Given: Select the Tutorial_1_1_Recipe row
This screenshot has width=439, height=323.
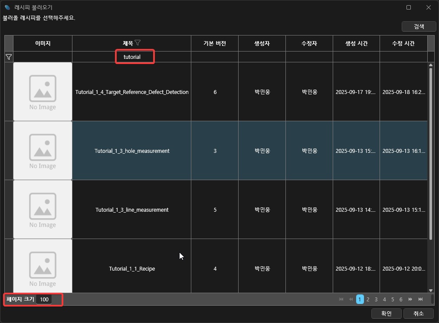Looking at the screenshot, I should [132, 268].
